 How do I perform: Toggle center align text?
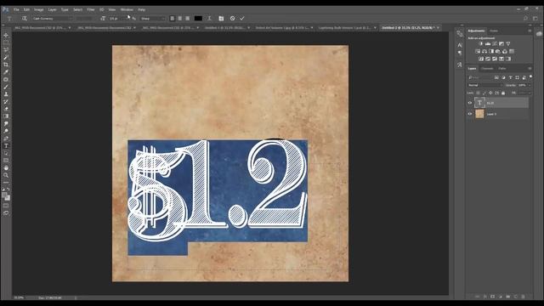coord(179,19)
